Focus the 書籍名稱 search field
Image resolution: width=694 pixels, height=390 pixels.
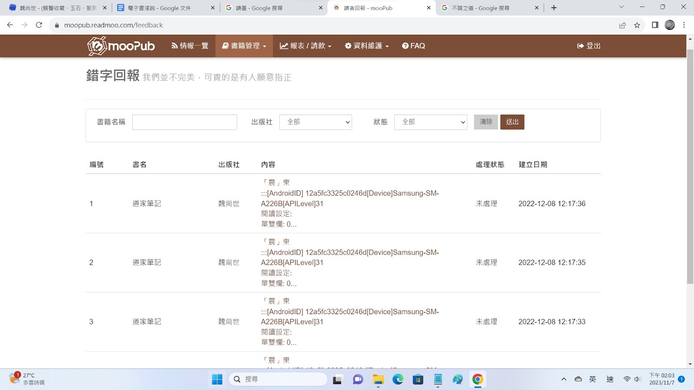coord(185,122)
